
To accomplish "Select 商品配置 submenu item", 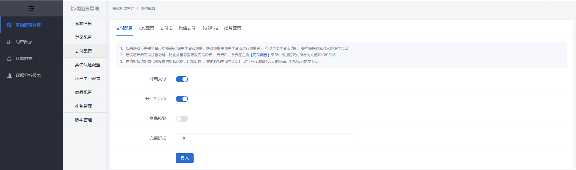I will (x=85, y=92).
